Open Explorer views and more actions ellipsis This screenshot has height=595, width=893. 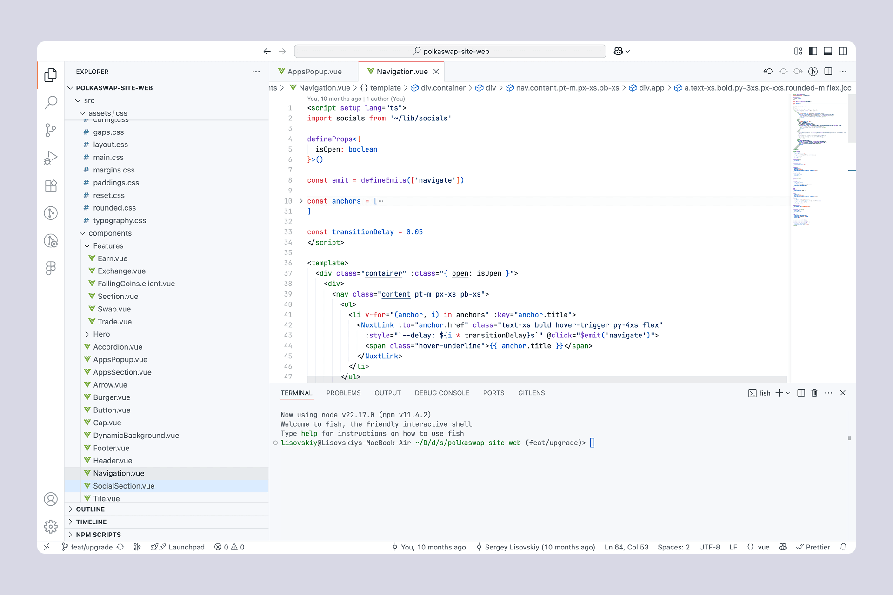(x=256, y=71)
